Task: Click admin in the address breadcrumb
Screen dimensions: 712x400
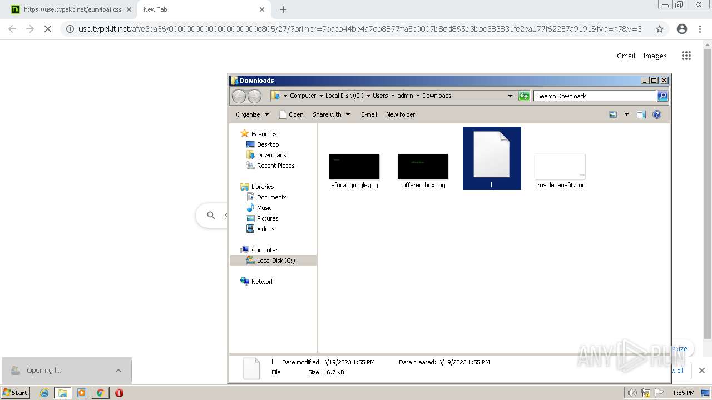Action: (x=405, y=96)
